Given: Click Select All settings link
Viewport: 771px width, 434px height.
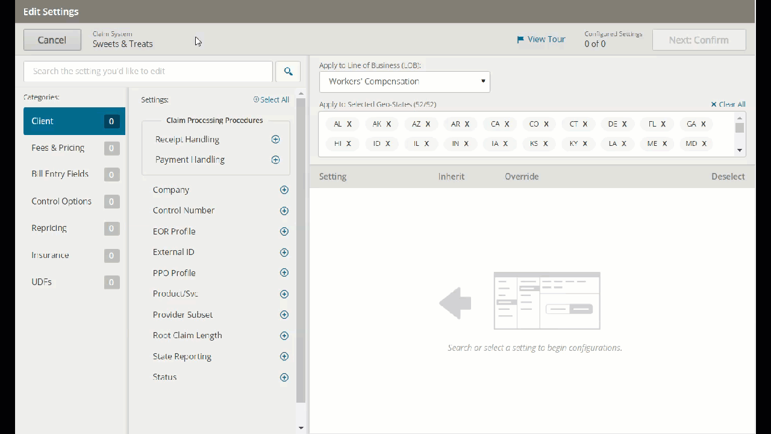Looking at the screenshot, I should coord(271,100).
